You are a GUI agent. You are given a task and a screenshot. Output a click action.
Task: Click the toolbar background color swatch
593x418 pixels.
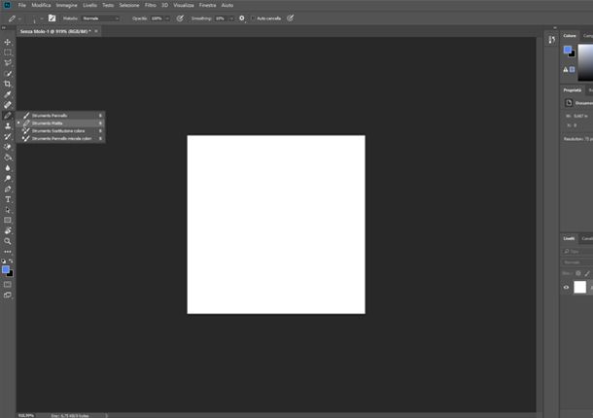tap(11, 274)
